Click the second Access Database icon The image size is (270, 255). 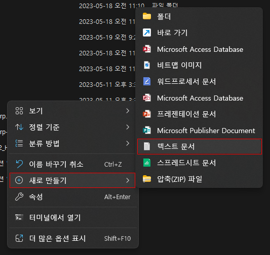point(147,98)
